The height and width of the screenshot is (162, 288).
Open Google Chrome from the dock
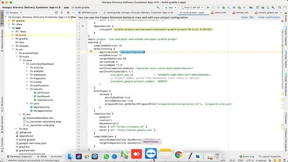[x=178, y=155]
